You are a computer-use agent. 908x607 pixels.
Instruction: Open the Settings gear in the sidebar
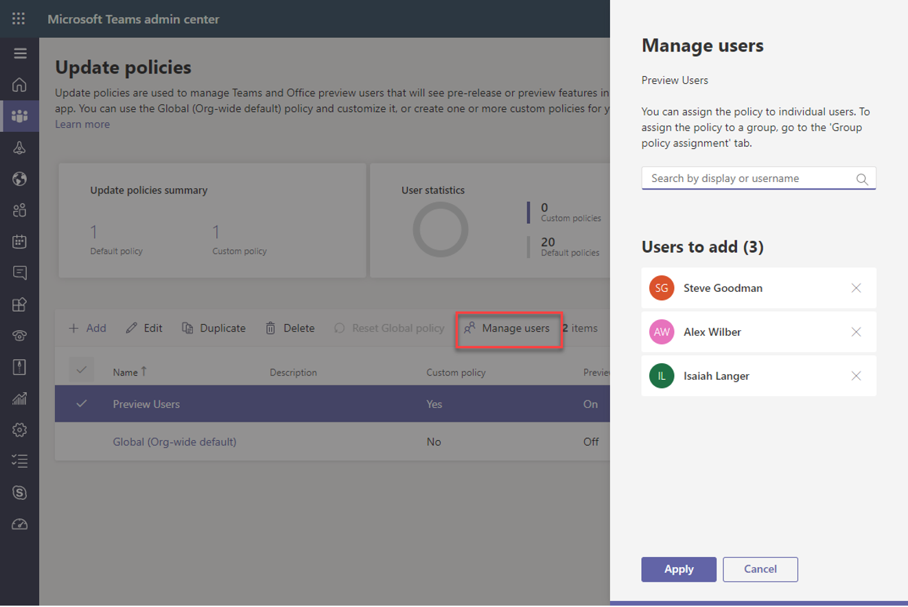20,429
